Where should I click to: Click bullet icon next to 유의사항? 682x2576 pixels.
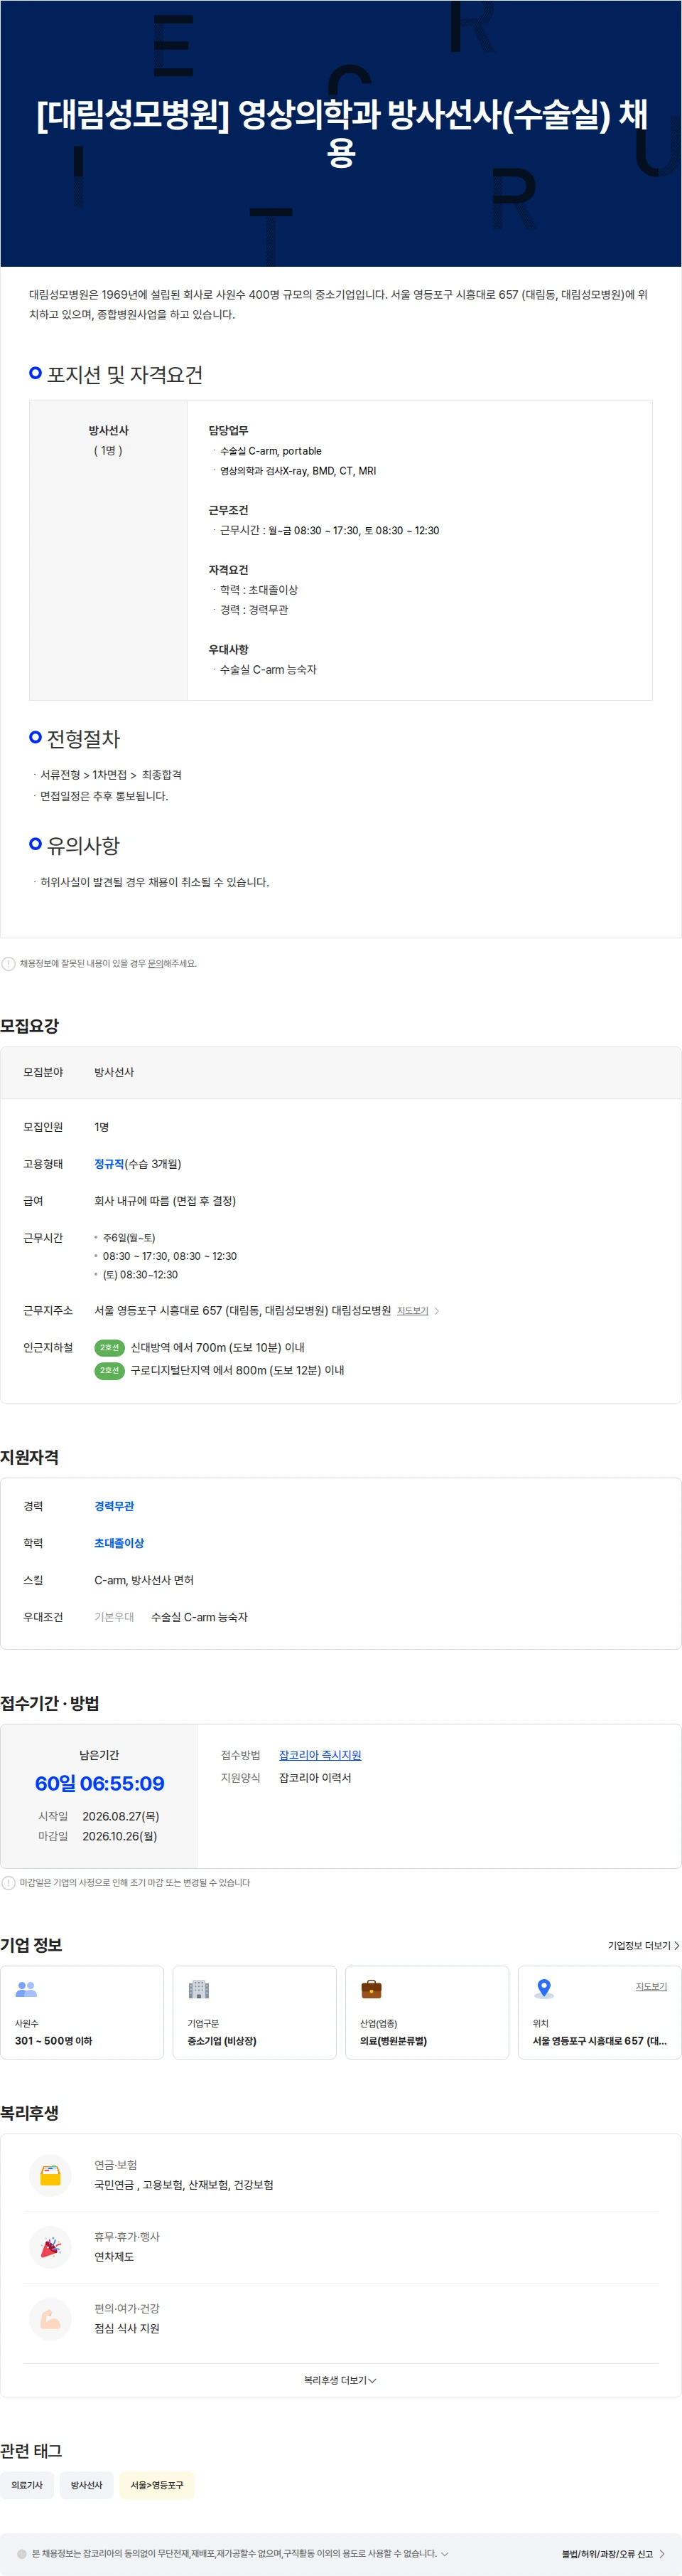36,843
